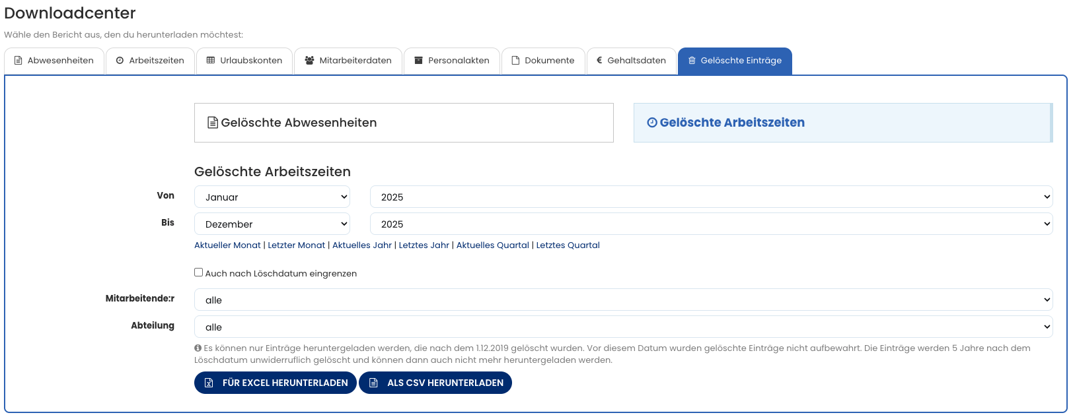Download report via 'Als CSV herunterladen'
Screen dimensions: 1073x417
435,383
